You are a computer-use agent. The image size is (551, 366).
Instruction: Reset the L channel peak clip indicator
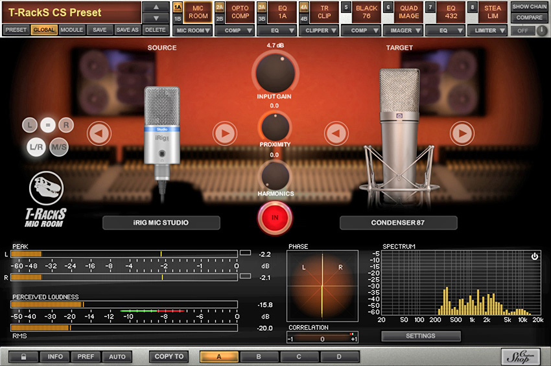(245, 253)
